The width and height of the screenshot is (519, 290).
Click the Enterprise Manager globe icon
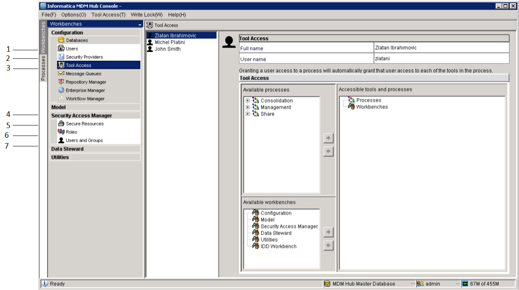(x=61, y=90)
